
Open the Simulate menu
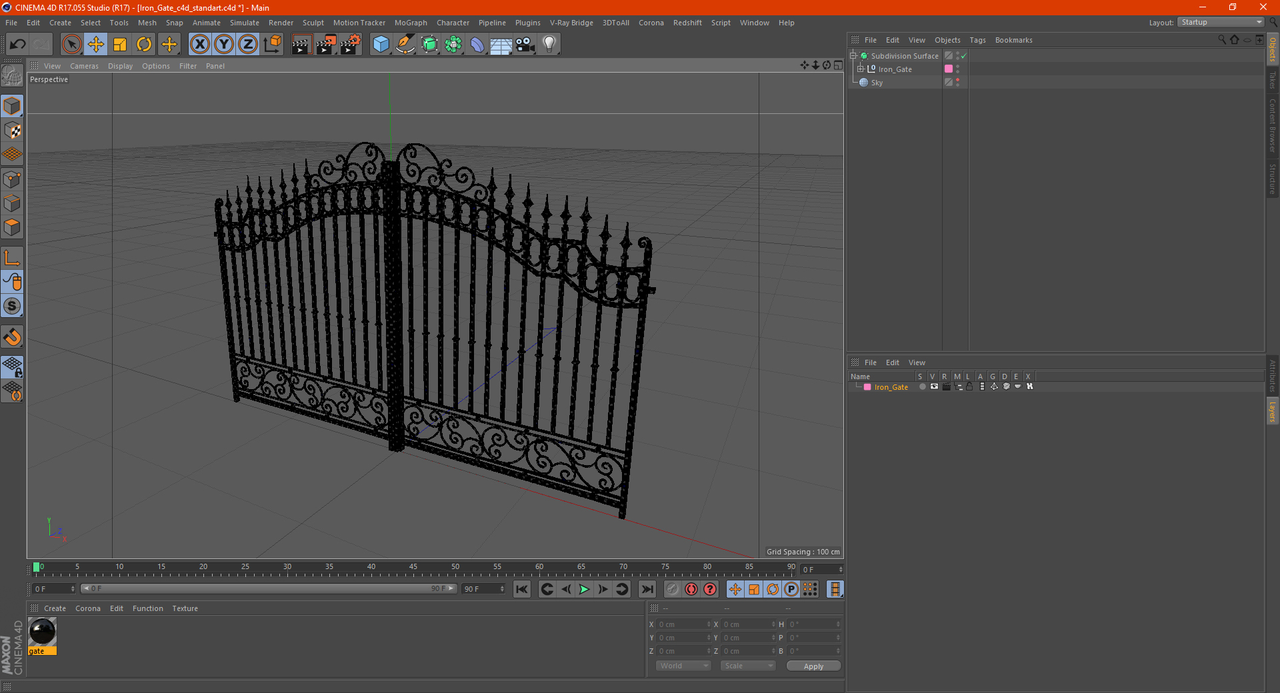point(245,23)
